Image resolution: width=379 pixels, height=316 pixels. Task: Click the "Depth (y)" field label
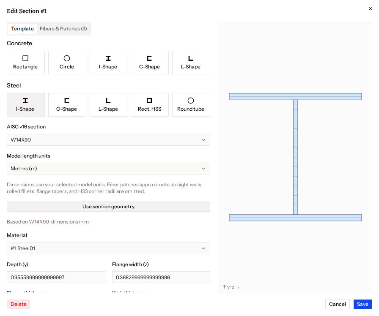point(17,264)
